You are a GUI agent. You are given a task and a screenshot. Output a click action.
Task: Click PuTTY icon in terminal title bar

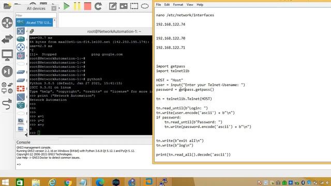(x=32, y=32)
